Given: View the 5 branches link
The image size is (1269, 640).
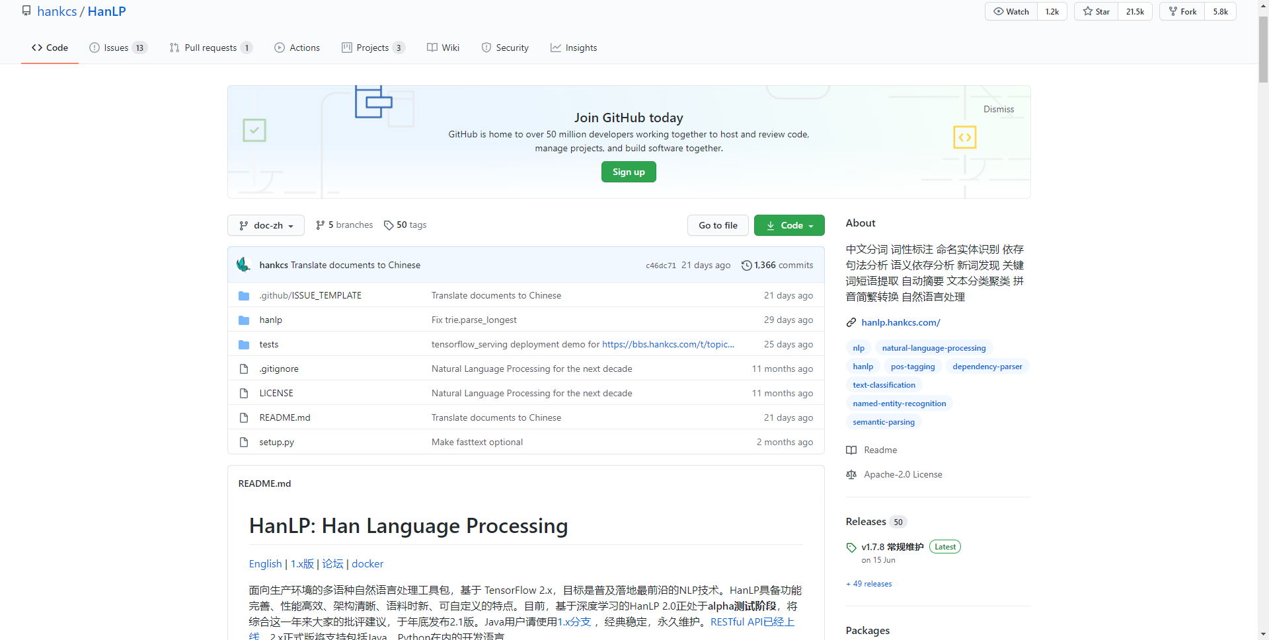Looking at the screenshot, I should 344,225.
